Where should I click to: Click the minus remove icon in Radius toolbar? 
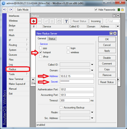(39, 21)
